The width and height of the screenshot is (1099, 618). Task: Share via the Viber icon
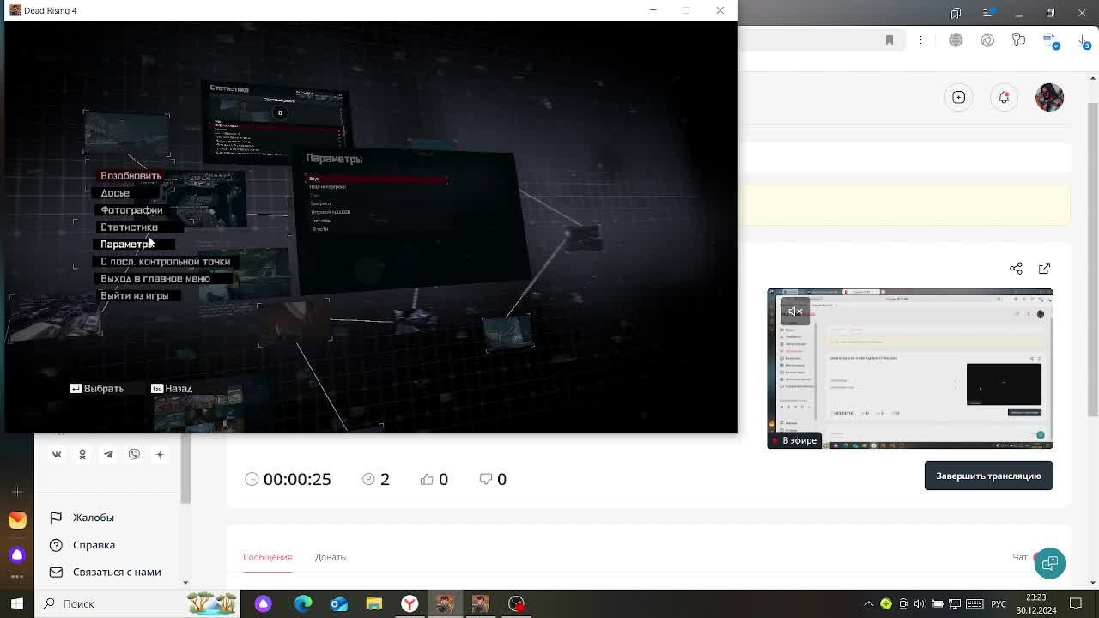(134, 454)
